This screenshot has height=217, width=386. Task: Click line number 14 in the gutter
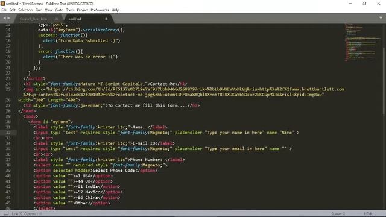[8, 30]
